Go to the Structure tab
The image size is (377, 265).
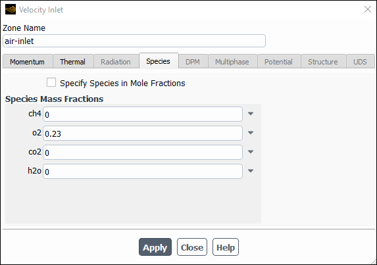click(x=324, y=62)
